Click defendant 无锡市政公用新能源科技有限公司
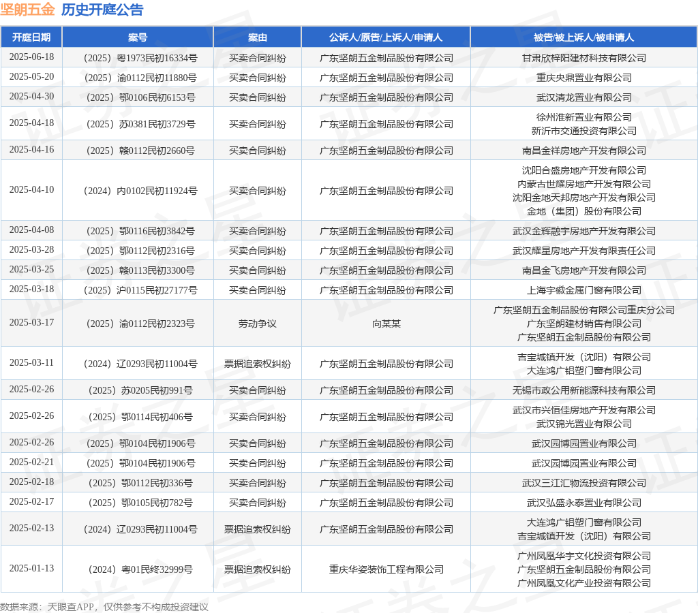Image resolution: width=698 pixels, height=613 pixels. point(584,390)
